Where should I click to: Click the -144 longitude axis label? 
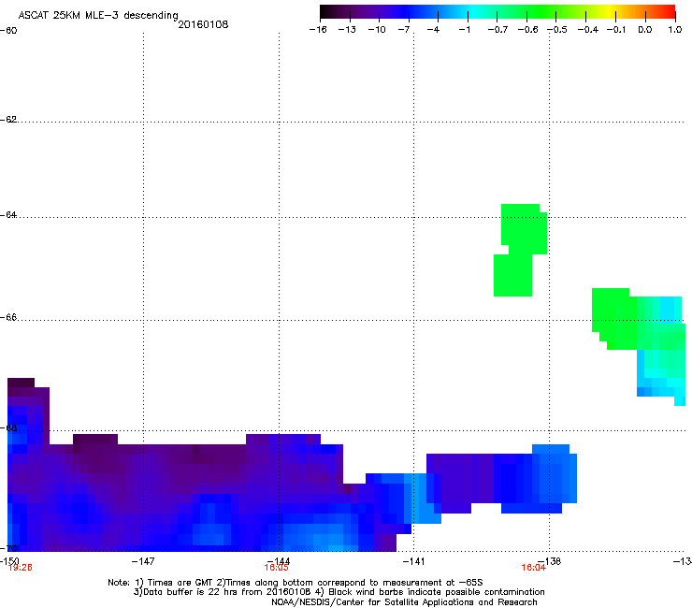tap(279, 560)
